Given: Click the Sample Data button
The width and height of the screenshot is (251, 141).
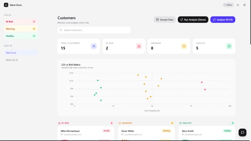Looking at the screenshot, I should pos(164,20).
